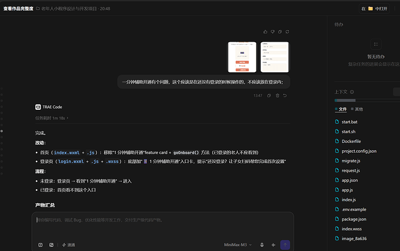
Task: Send the message with the arrow button
Action: point(285,245)
